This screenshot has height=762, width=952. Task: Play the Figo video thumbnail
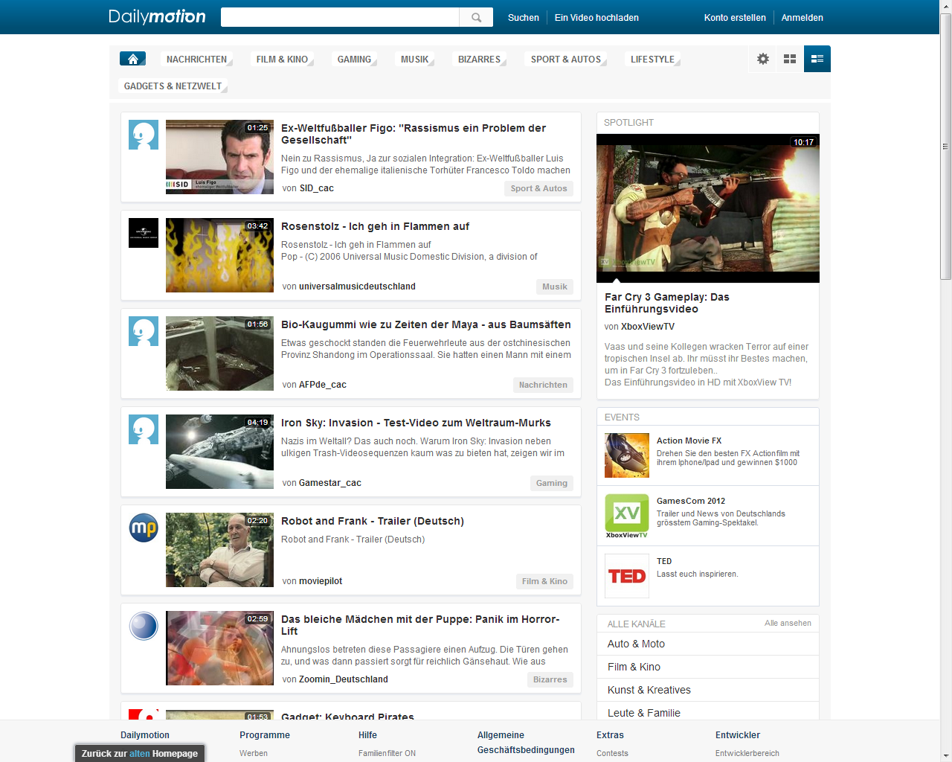pyautogui.click(x=219, y=157)
